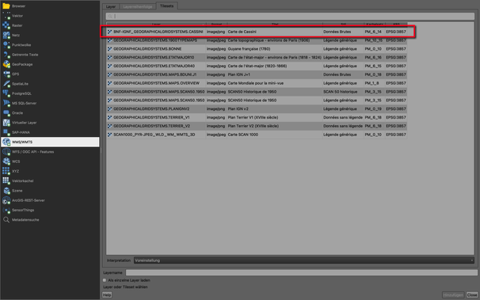Switch to the Layer tab
This screenshot has width=480, height=300.
point(111,6)
